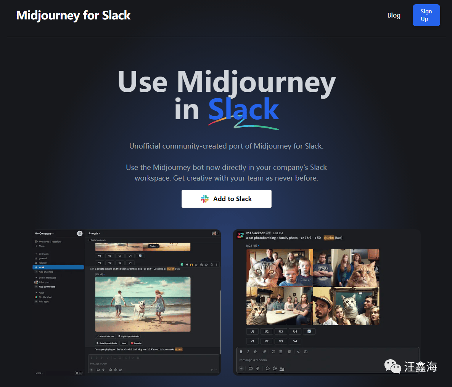
Task: Click the add reaction emoji icon in hover toolbar
Action: (x=196, y=264)
